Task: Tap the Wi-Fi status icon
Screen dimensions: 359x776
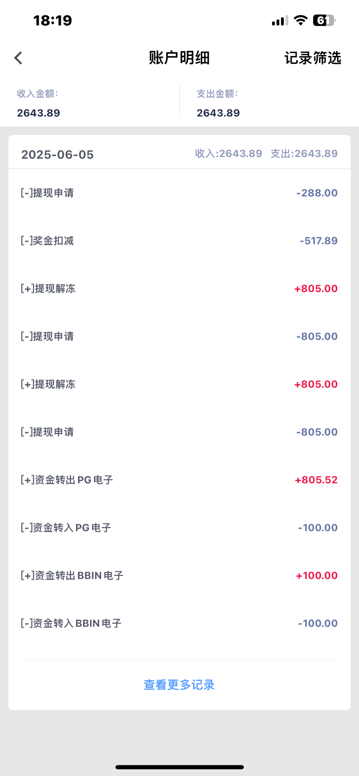Action: point(300,21)
